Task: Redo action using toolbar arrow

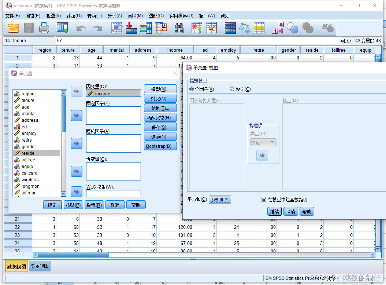Action: (x=97, y=28)
